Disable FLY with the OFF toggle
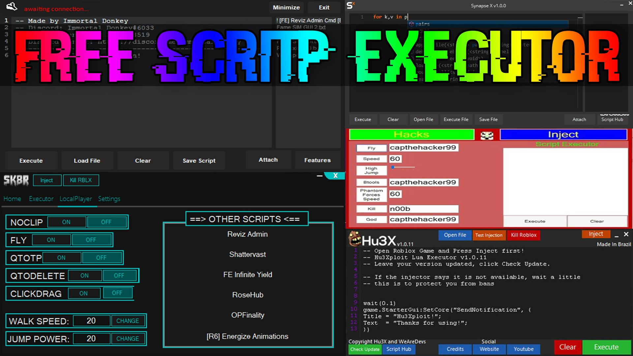This screenshot has height=356, width=633. (91, 240)
